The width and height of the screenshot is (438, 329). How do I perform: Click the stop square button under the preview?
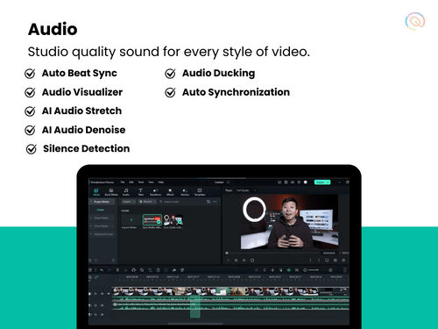(x=252, y=261)
